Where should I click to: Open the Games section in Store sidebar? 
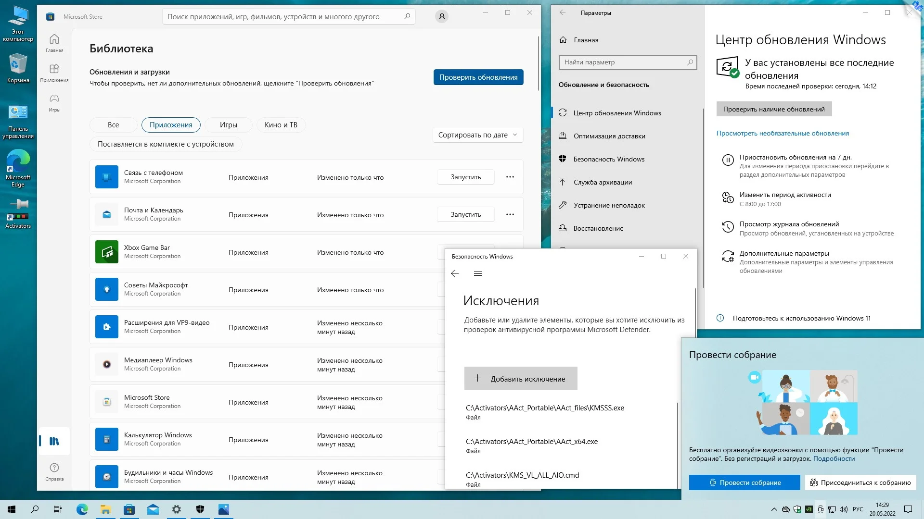pos(54,102)
